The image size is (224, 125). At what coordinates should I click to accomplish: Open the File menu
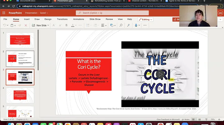[5, 19]
